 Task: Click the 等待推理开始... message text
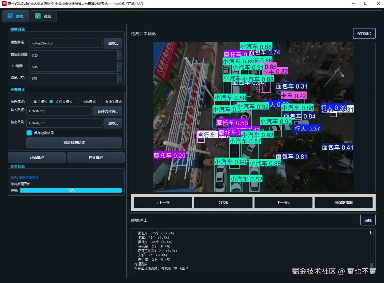point(22,184)
